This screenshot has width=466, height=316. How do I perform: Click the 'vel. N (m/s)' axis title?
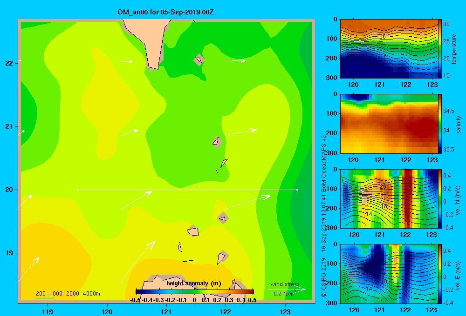(x=458, y=200)
